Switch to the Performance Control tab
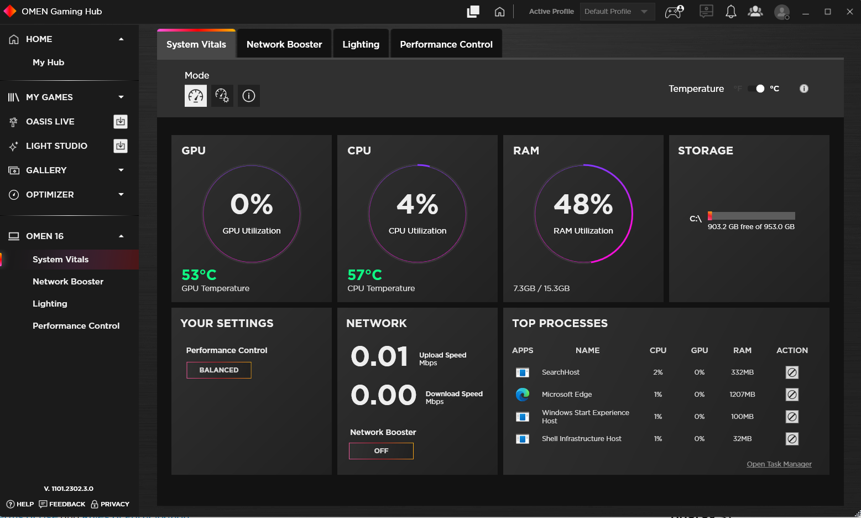Image resolution: width=861 pixels, height=518 pixels. 446,43
